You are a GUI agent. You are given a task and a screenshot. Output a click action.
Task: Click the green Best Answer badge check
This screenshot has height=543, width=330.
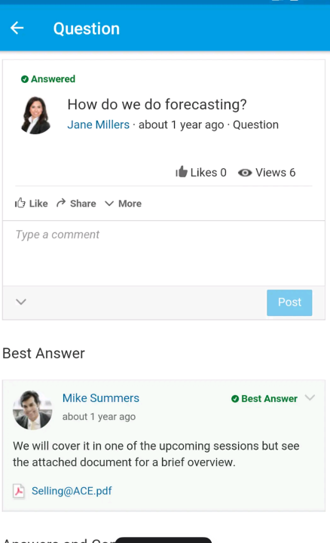pyautogui.click(x=235, y=399)
